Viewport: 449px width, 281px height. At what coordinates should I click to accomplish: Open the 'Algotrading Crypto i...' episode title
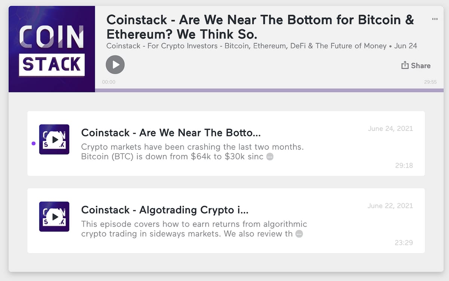coord(165,210)
